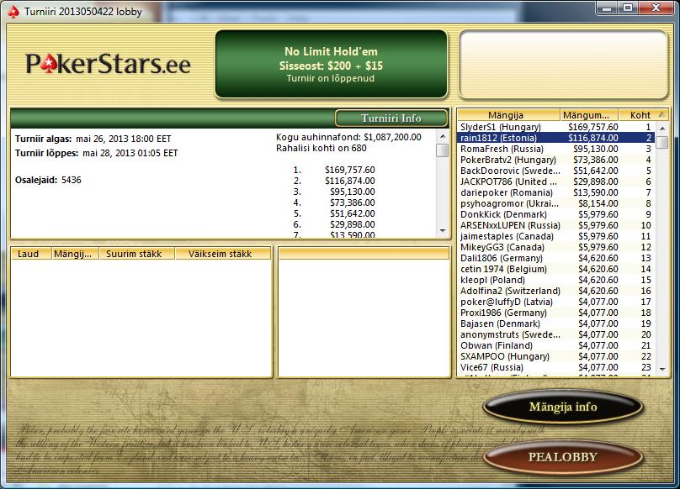Maximize the tournament lobby window
This screenshot has height=489, width=680.
pos(628,8)
